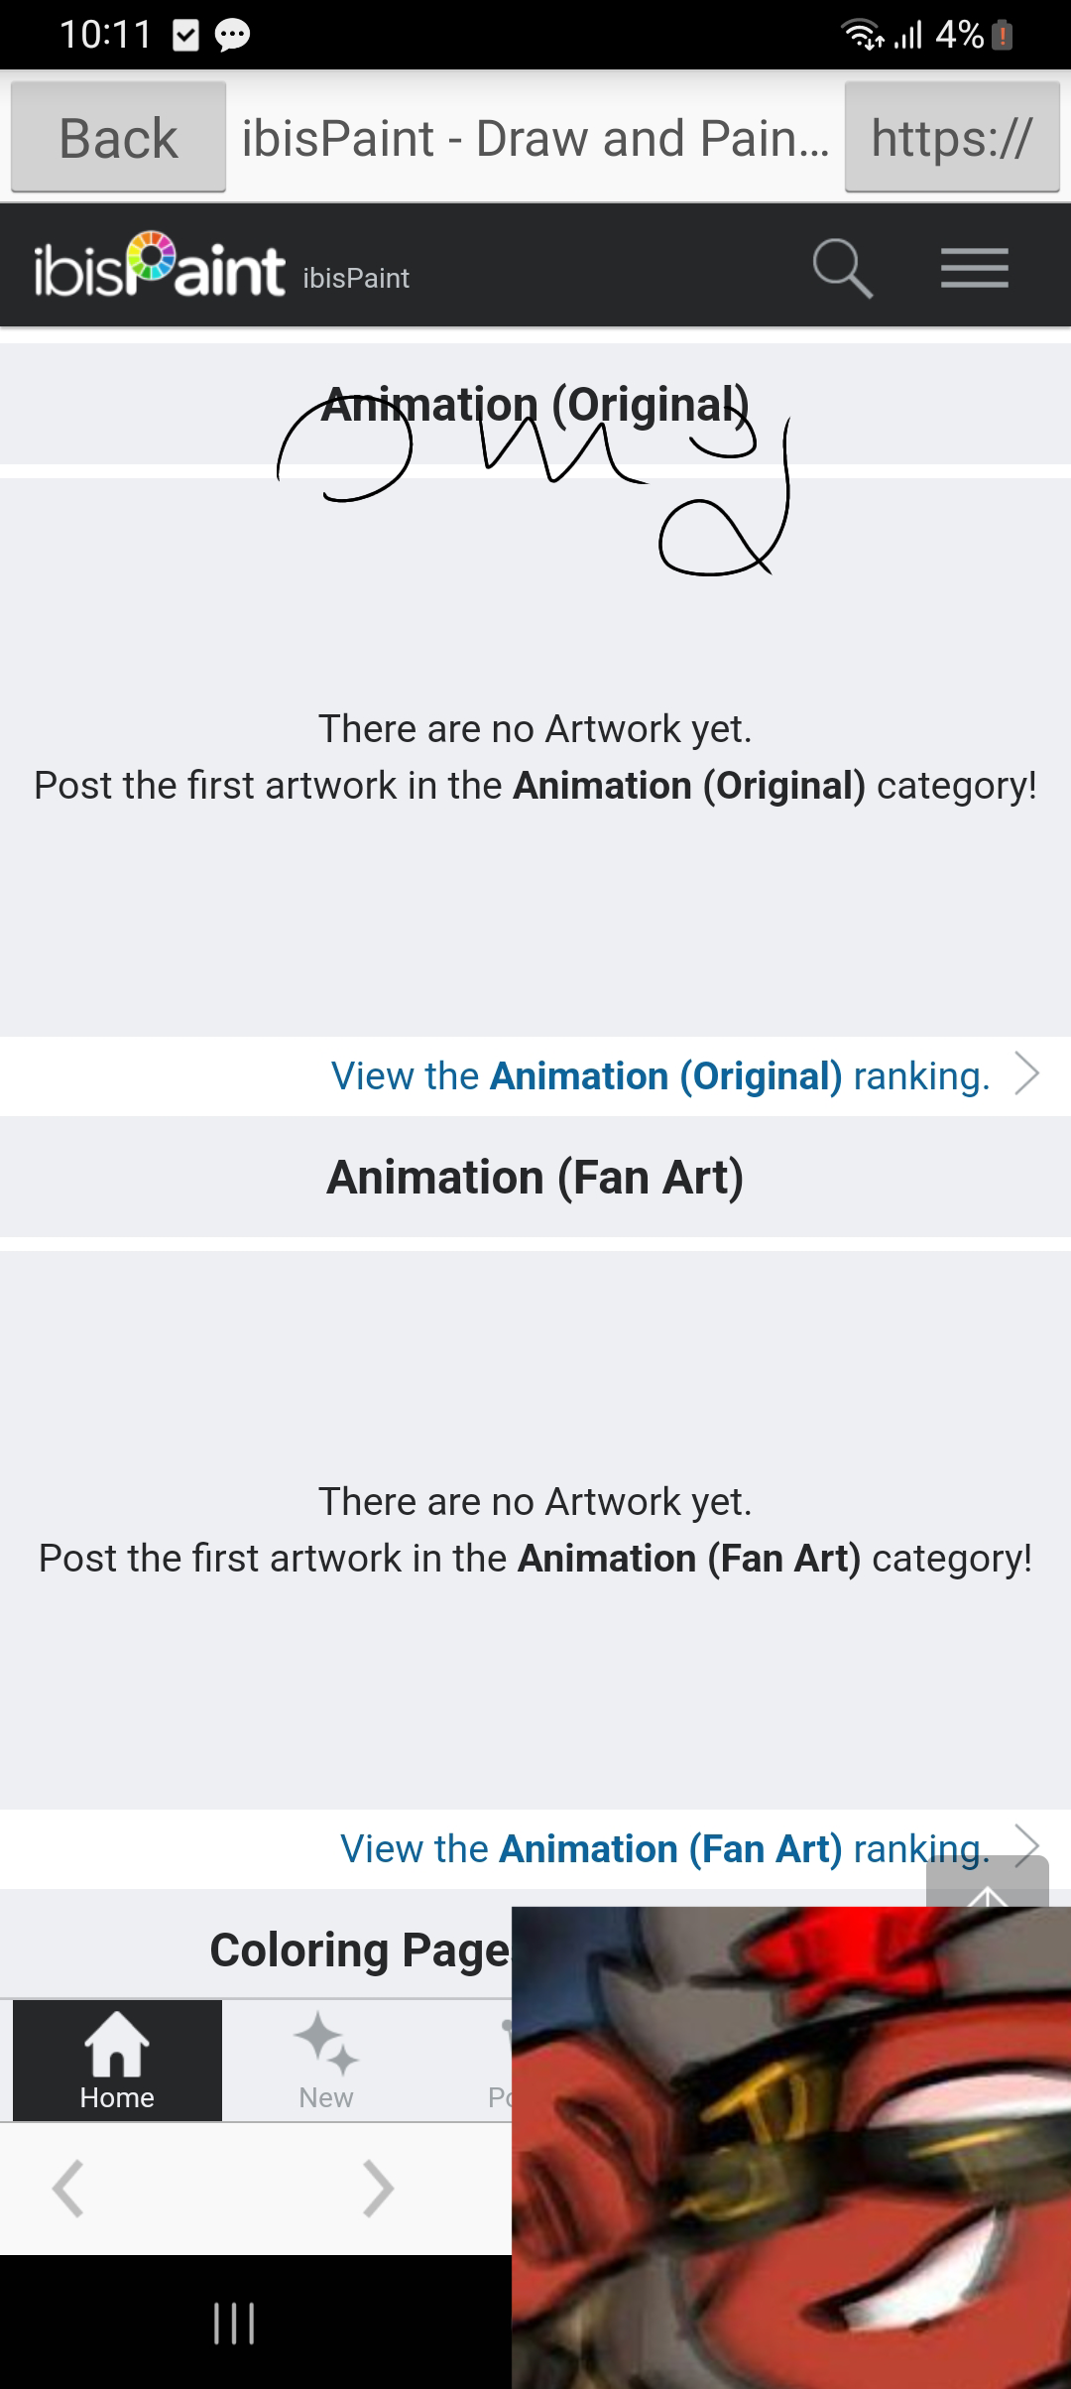Expand the Animation (Fan Art) ranking chevron
This screenshot has height=2389, width=1071.
coord(1027,1843)
